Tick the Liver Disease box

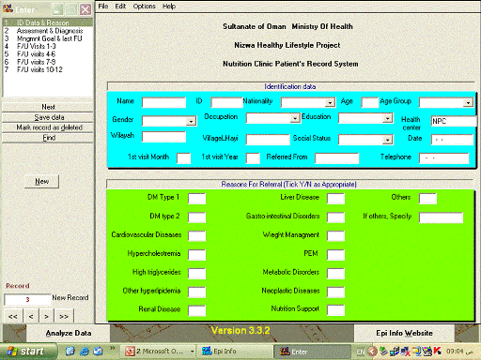coord(335,198)
